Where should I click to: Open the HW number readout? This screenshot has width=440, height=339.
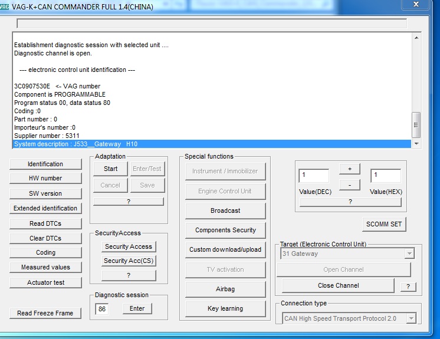(45, 178)
